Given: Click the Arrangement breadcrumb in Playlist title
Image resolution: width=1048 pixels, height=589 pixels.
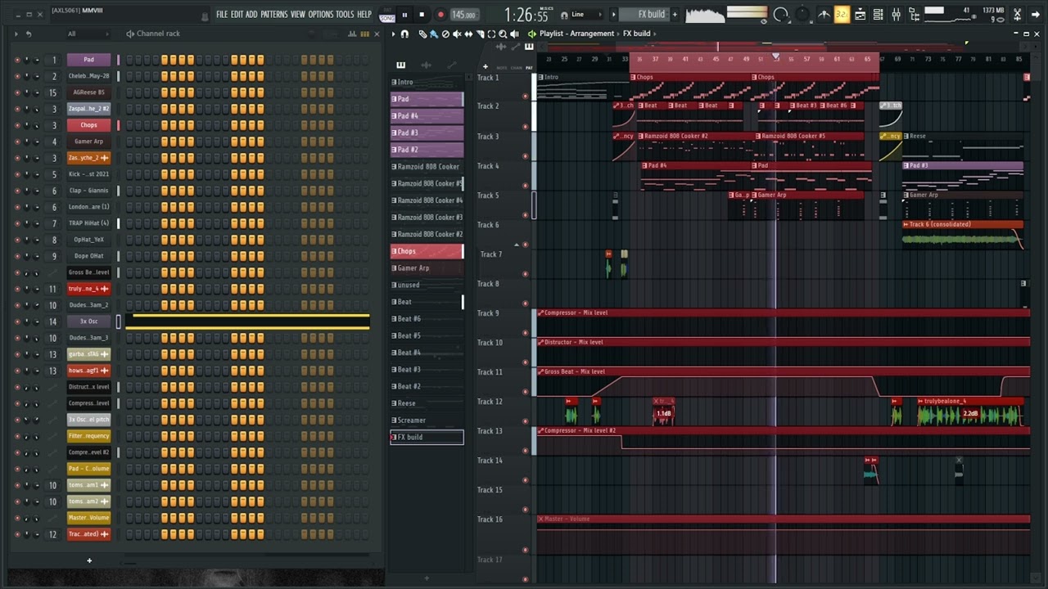Looking at the screenshot, I should [x=592, y=34].
